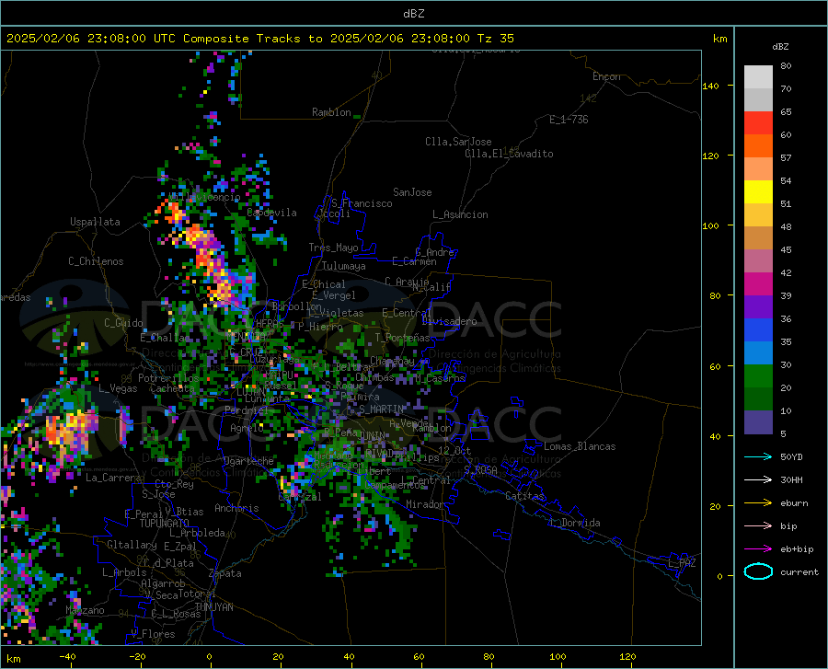Click the Zapata map label

[x=225, y=573]
